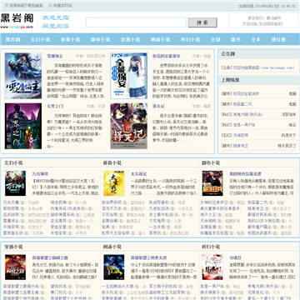Open the cover image in 都市小说 section

point(212,183)
